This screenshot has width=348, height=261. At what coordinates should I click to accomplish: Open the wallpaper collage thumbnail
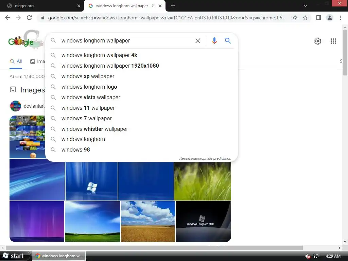[27, 137]
